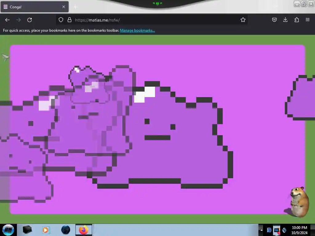Open the extensions puzzle-piece menu
The image size is (315, 236).
tap(297, 20)
